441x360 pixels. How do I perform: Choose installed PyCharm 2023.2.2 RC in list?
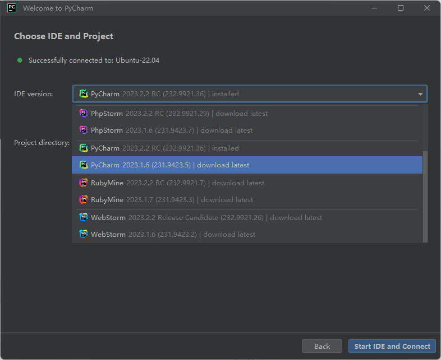pos(247,148)
